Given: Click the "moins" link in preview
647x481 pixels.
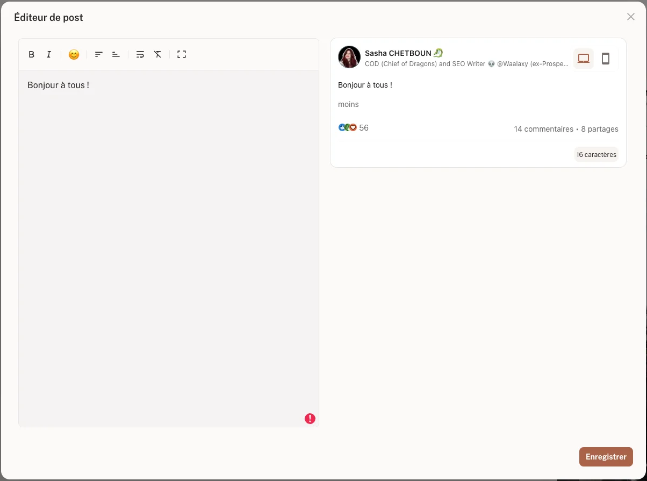Looking at the screenshot, I should (348, 104).
